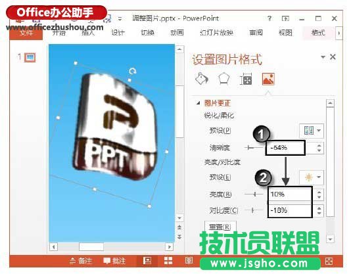The image size is (349, 274).
Task: Close the 设置图片格式 pane
Action: pyautogui.click(x=333, y=57)
